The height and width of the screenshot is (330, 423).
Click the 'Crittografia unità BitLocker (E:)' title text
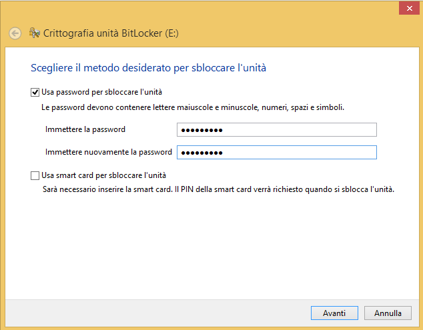coord(111,33)
